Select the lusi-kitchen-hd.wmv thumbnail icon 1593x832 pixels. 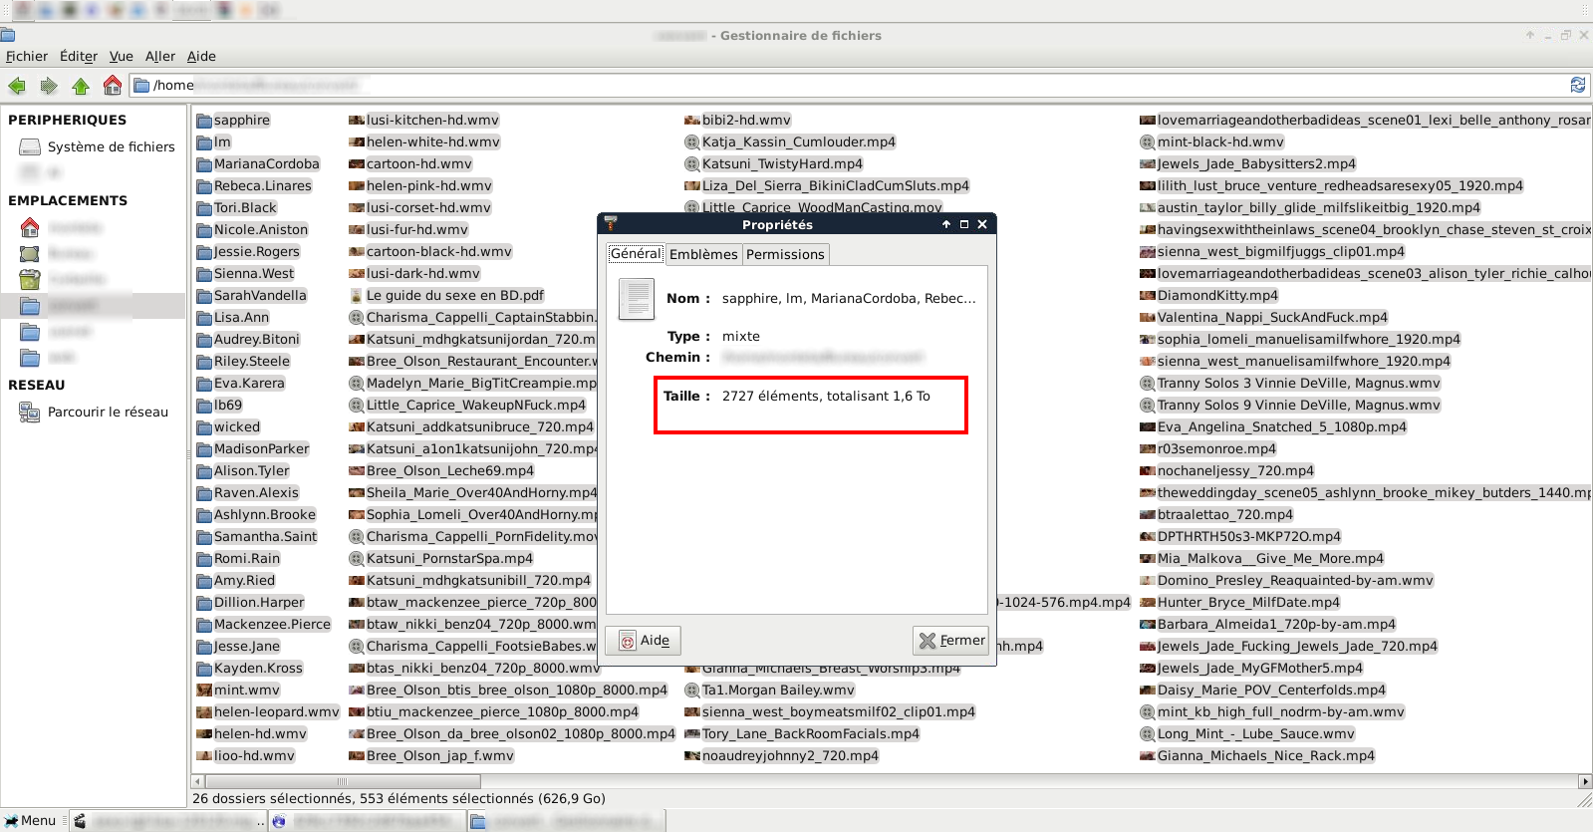pos(357,121)
